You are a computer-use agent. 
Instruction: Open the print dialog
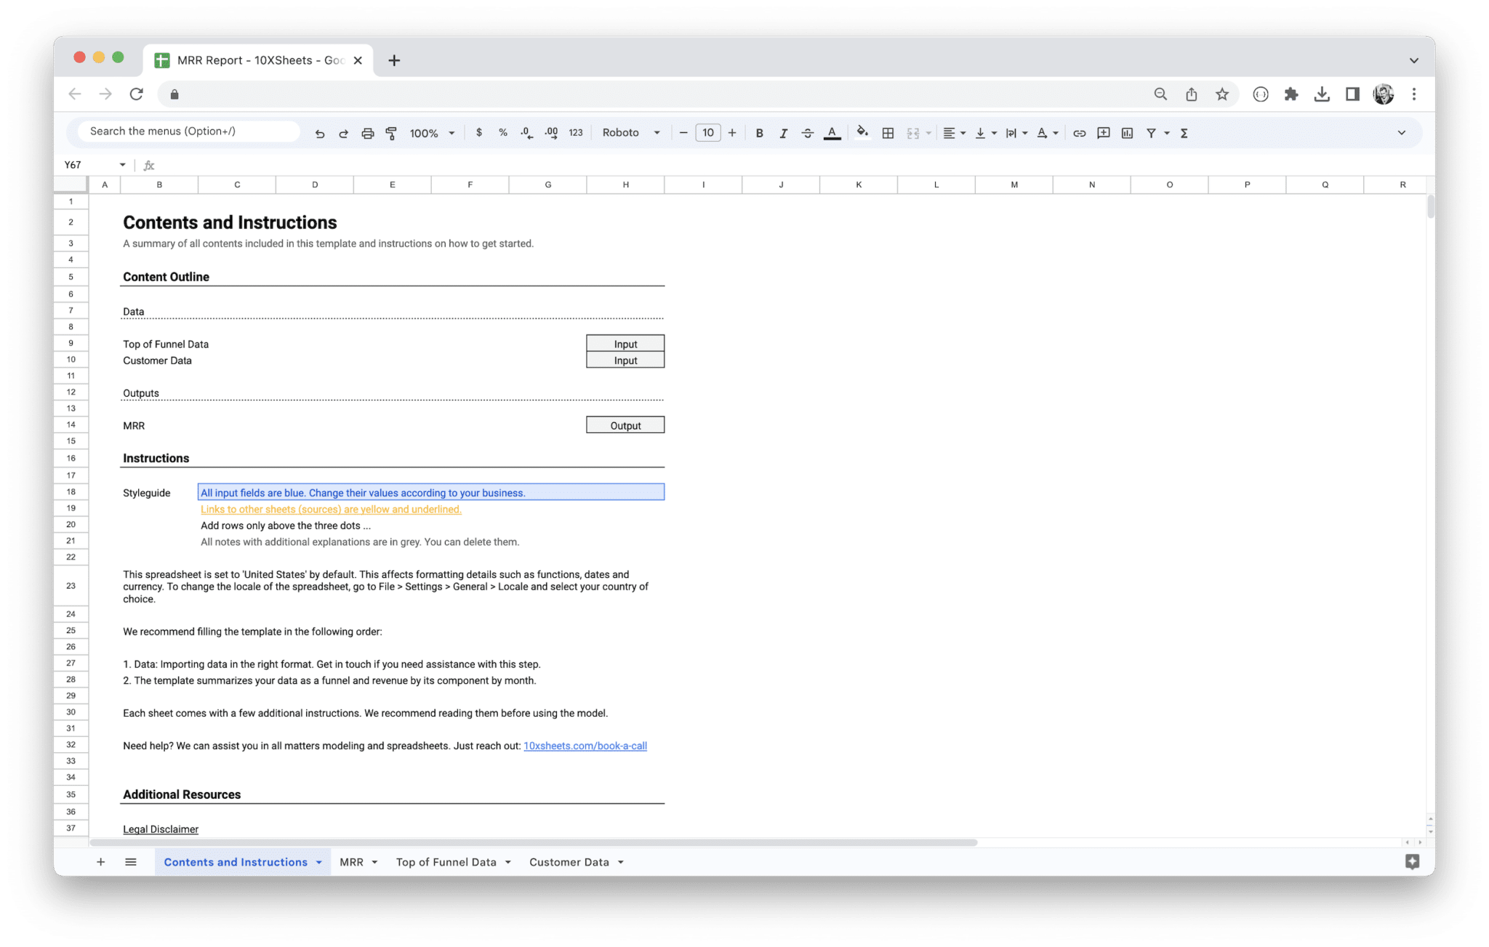point(367,132)
